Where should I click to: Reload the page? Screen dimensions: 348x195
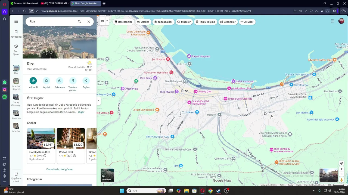tap(24, 11)
